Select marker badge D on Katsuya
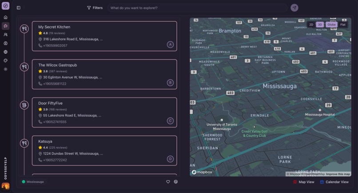The width and height of the screenshot is (358, 193). [x=170, y=159]
